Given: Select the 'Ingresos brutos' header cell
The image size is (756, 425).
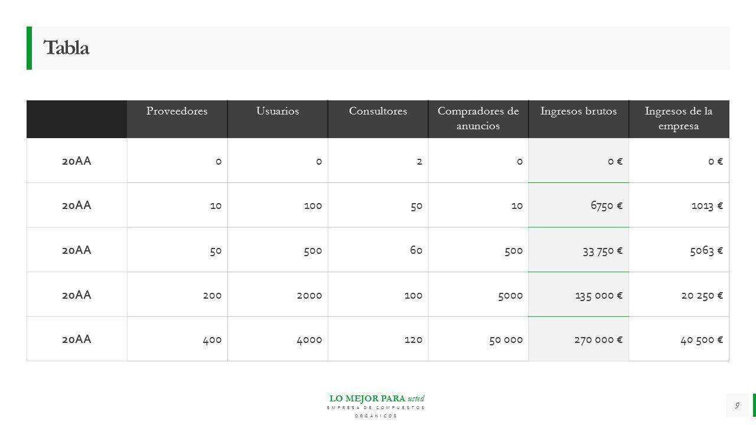Looking at the screenshot, I should 579,119.
